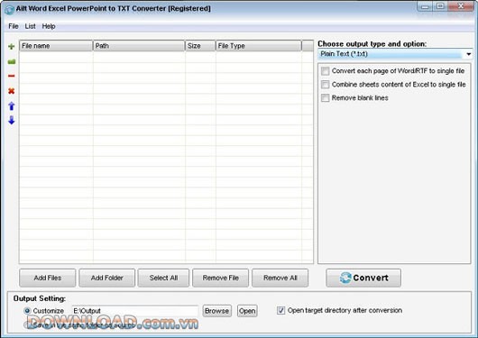Sort by the File Type column header
Screen dimensions: 478x338
pyautogui.click(x=259, y=46)
